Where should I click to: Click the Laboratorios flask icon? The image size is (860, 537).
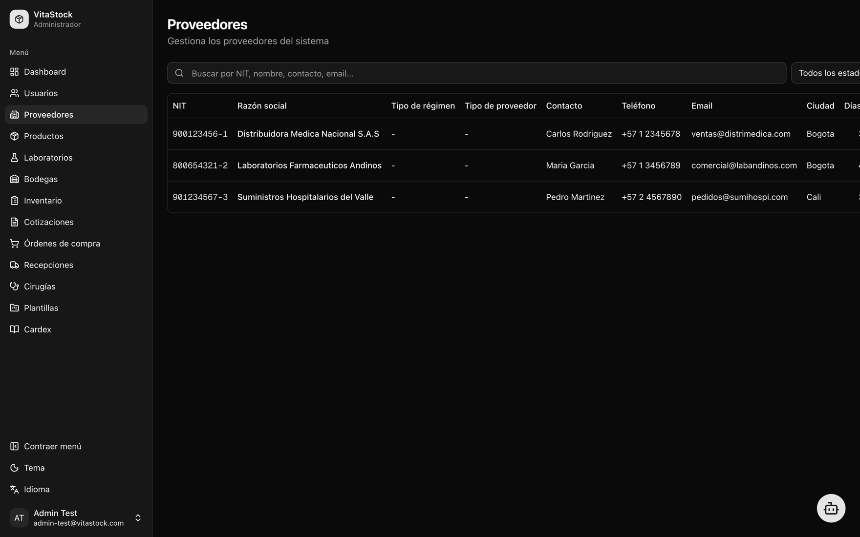(x=14, y=158)
